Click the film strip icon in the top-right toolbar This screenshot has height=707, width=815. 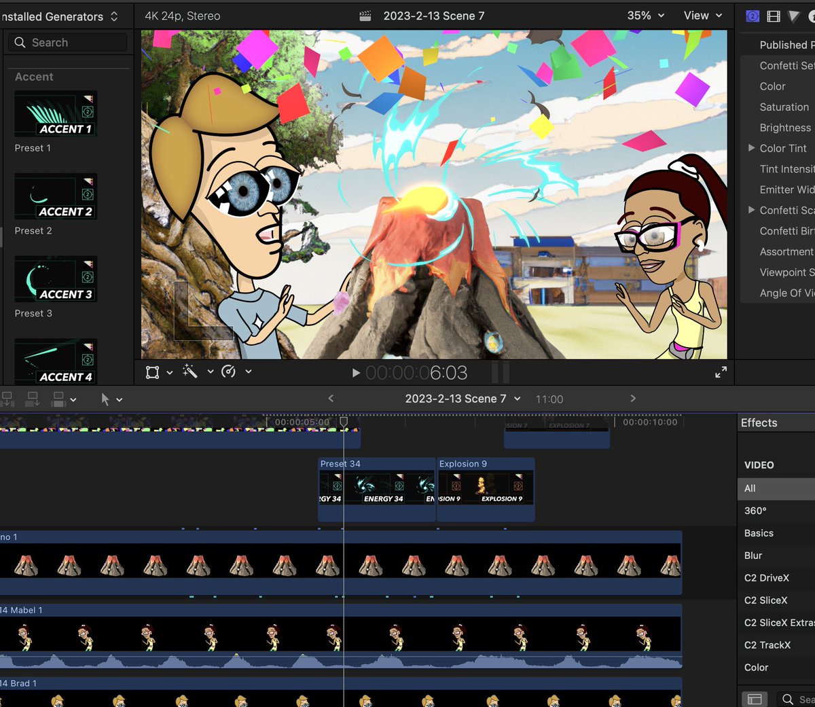pos(773,15)
